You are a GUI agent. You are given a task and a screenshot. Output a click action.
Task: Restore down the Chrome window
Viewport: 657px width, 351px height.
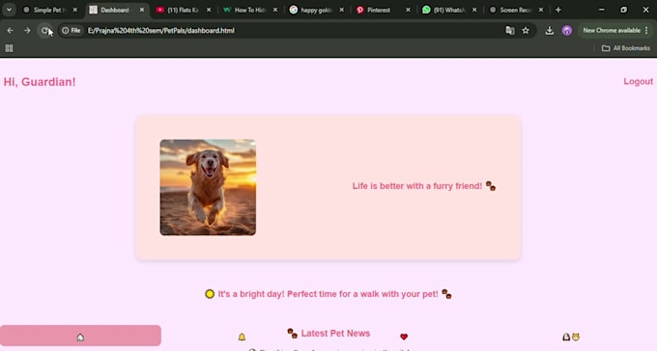623,10
